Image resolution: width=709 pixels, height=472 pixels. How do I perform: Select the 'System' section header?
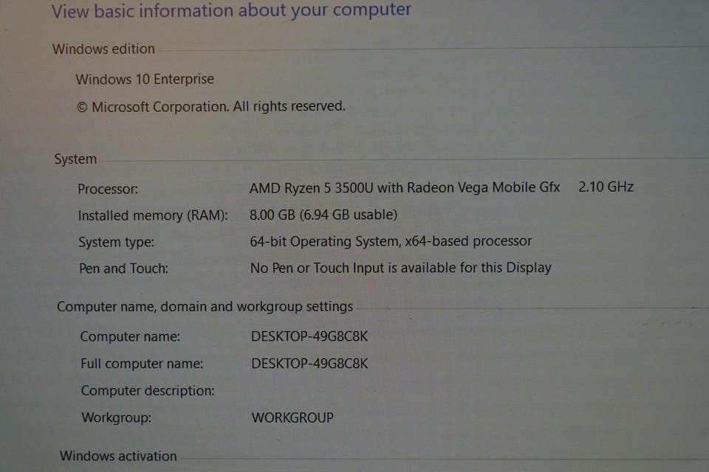click(x=75, y=159)
